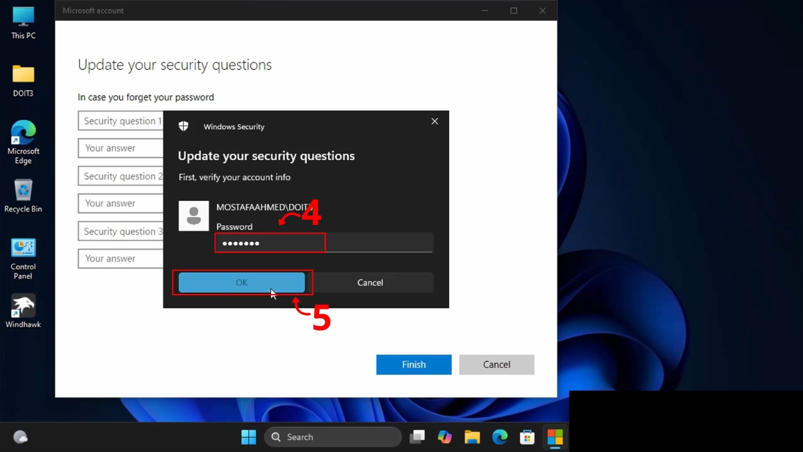The image size is (803, 452).
Task: Launch Windhawk from the desktop
Action: click(x=22, y=307)
